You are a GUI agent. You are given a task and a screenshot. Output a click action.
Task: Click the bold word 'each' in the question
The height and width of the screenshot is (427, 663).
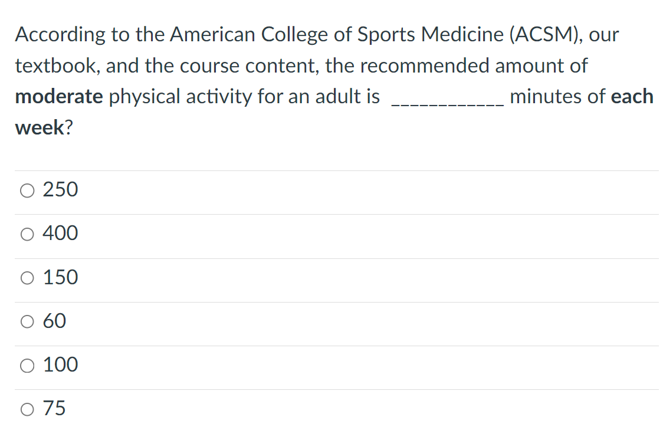pos(632,96)
